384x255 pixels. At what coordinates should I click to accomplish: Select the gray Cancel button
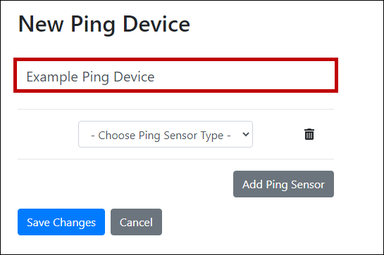[x=136, y=222]
